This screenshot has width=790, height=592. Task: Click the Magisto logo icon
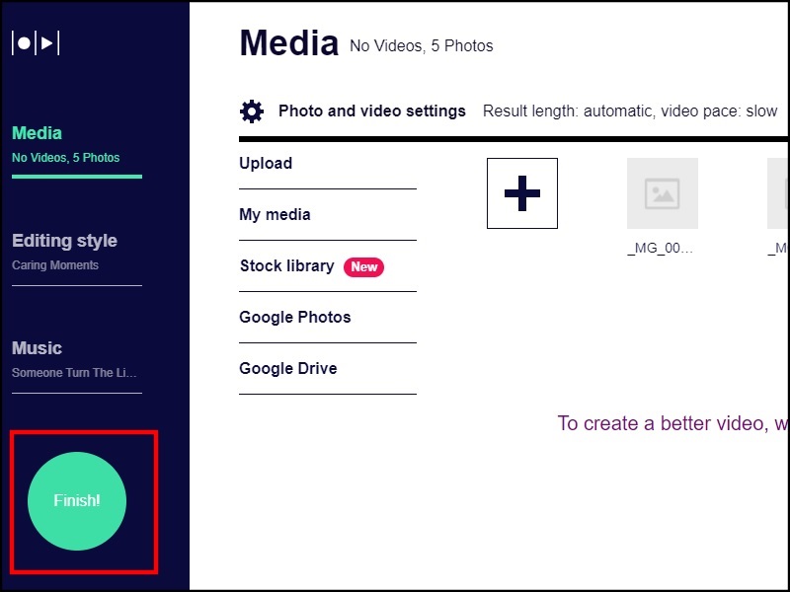click(36, 42)
